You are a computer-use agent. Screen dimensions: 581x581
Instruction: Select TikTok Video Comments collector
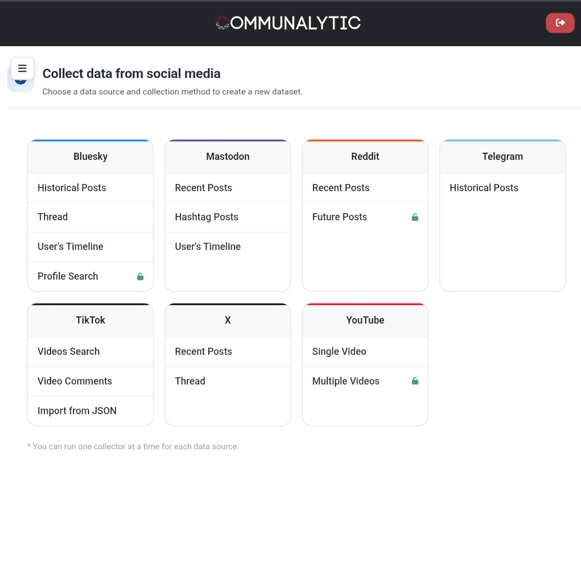[x=75, y=381]
